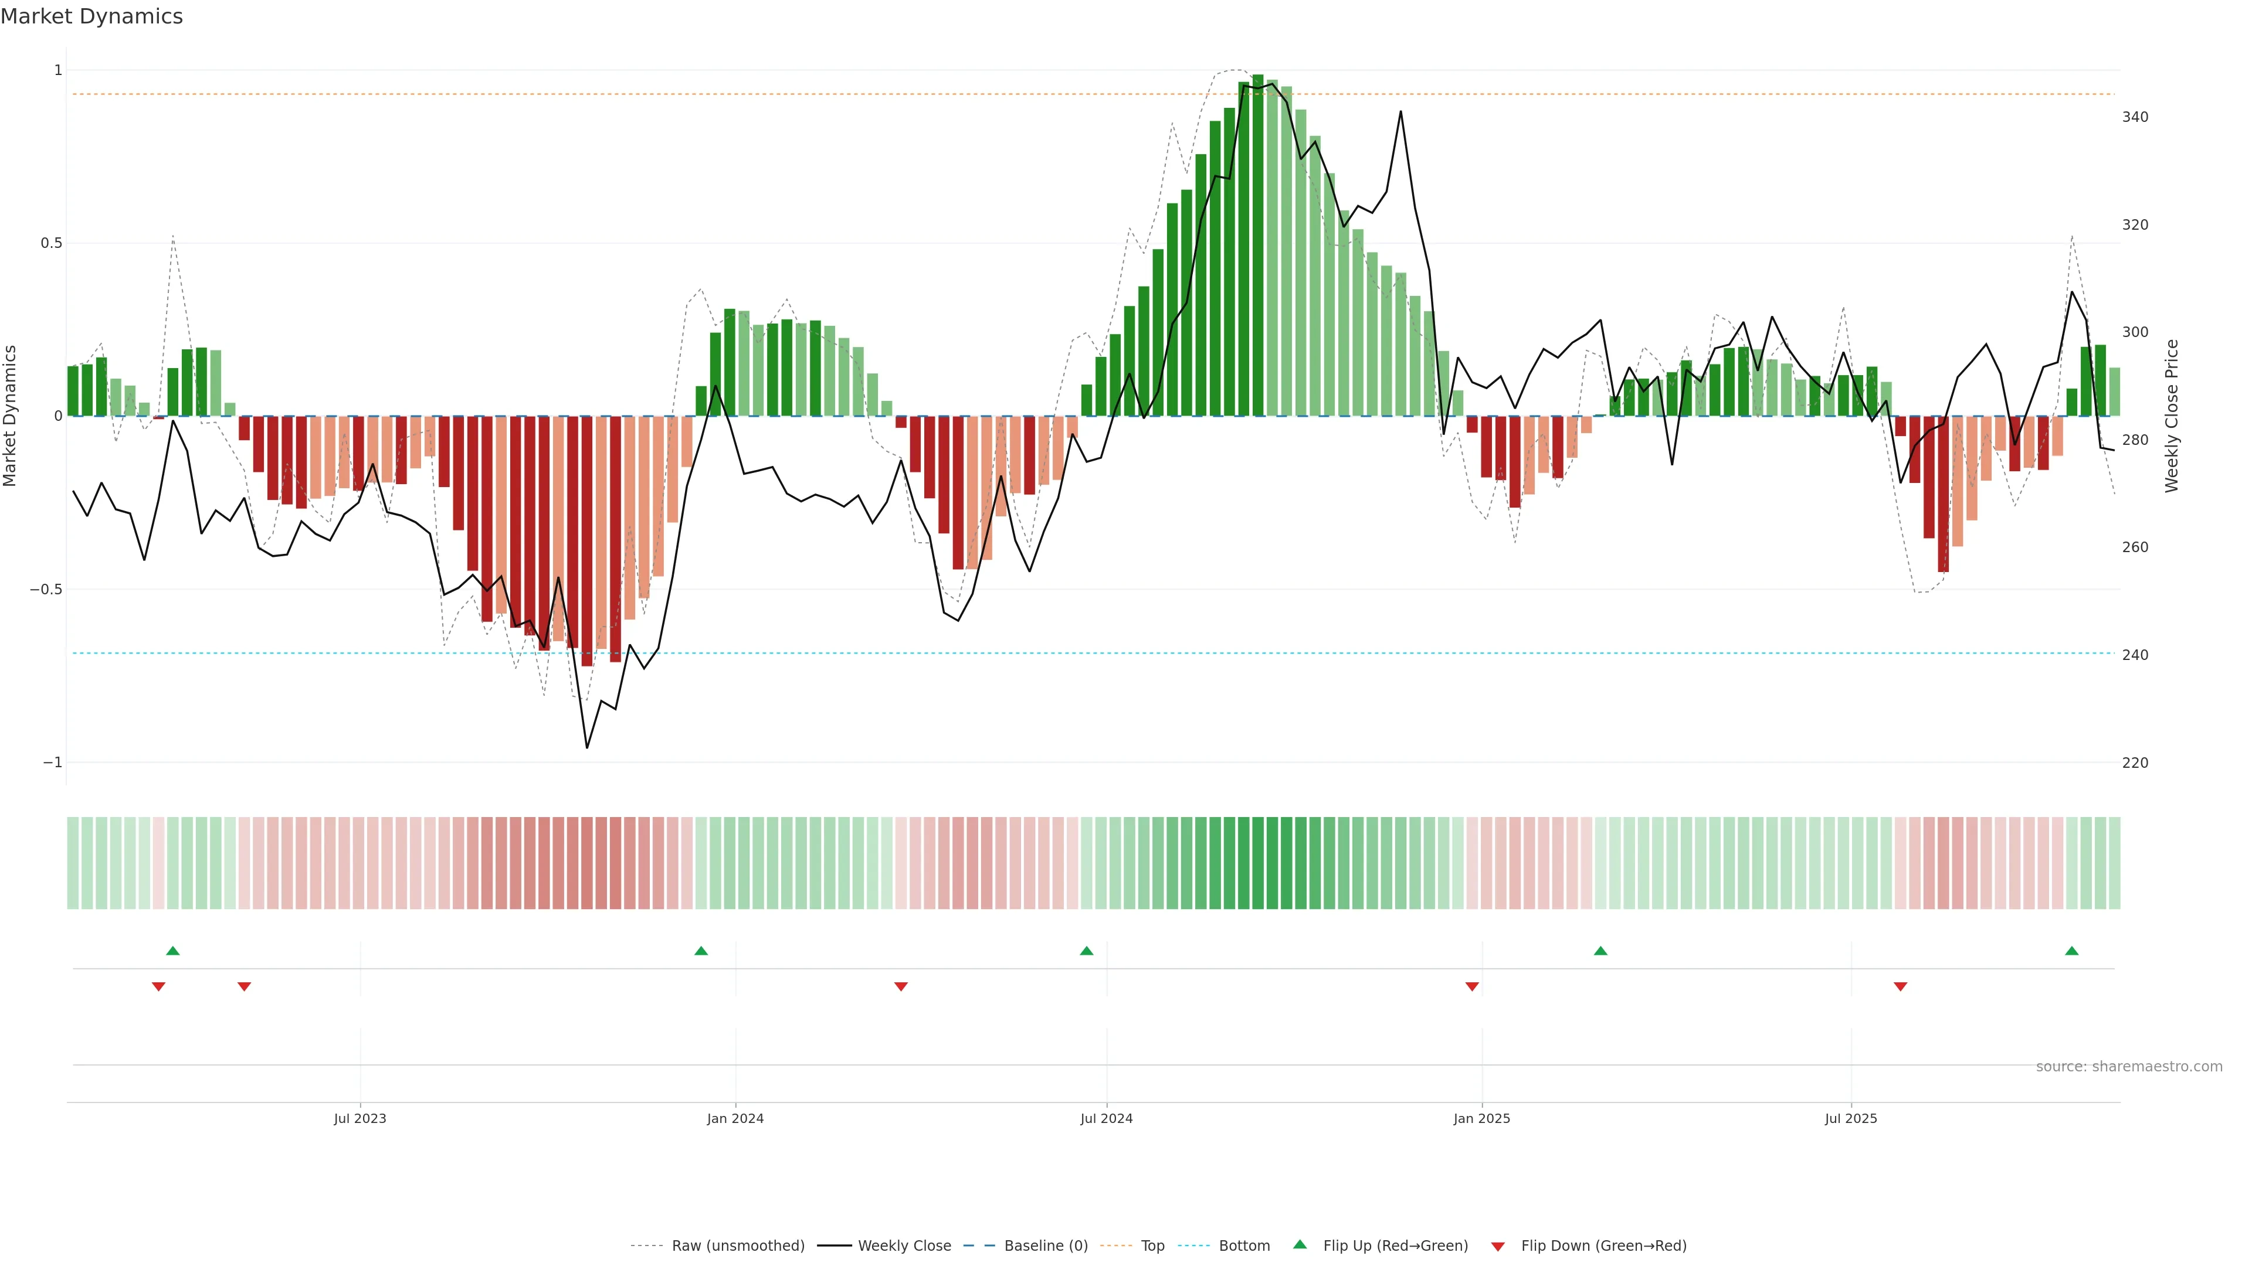Viewport: 2252px width, 1266px height.
Task: Click the Jan 2024 x-axis label
Action: [735, 1118]
